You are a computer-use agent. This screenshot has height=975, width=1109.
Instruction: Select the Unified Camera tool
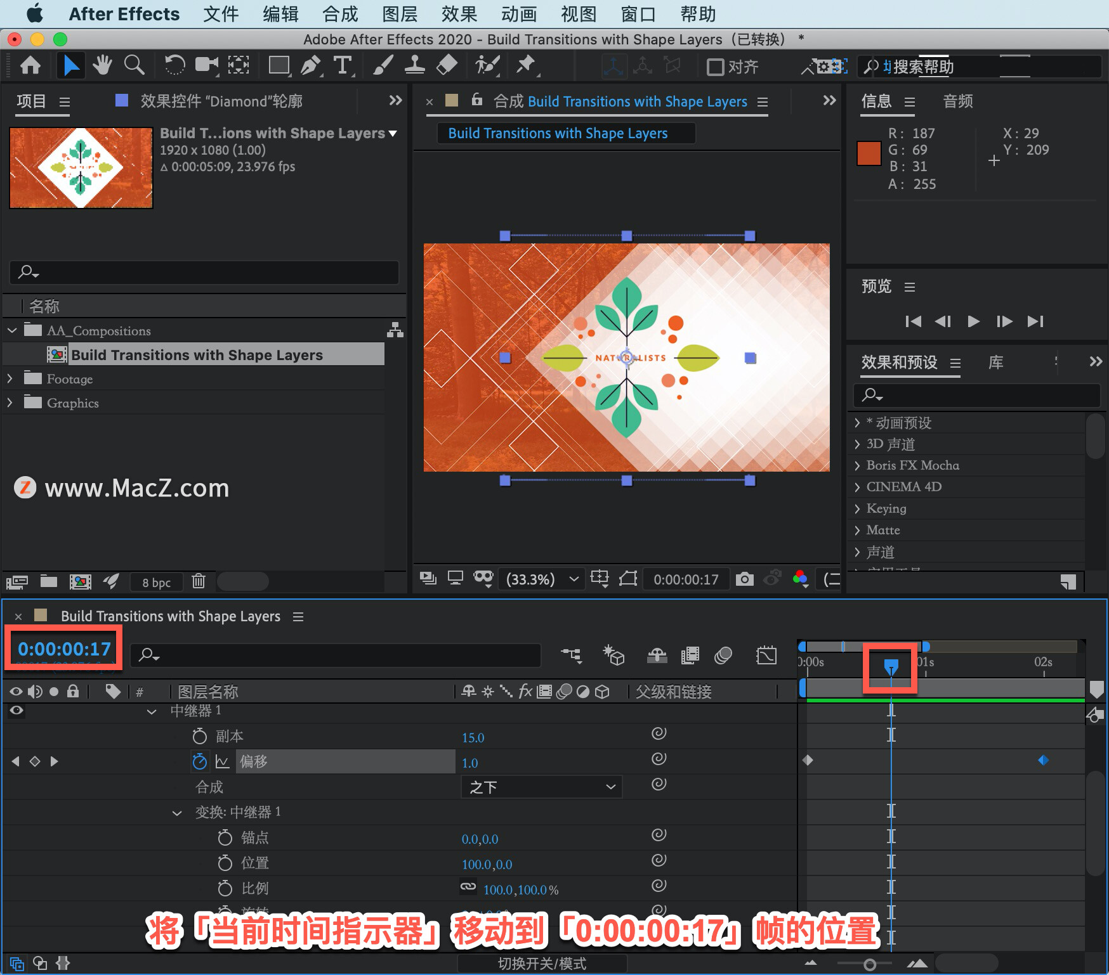point(207,65)
